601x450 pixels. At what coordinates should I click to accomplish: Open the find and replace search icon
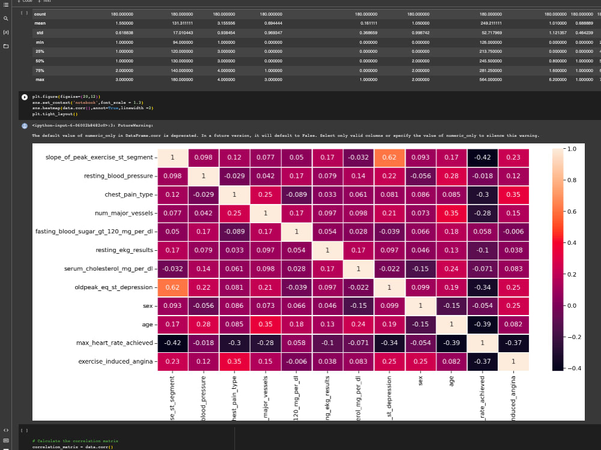tap(6, 19)
